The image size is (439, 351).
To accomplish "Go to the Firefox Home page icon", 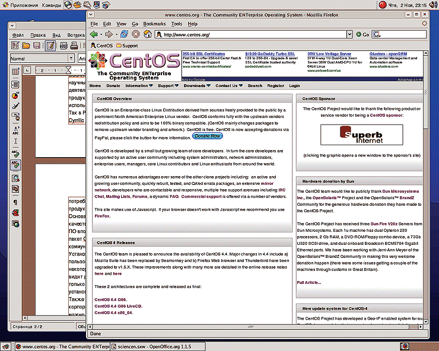I will 148,34.
